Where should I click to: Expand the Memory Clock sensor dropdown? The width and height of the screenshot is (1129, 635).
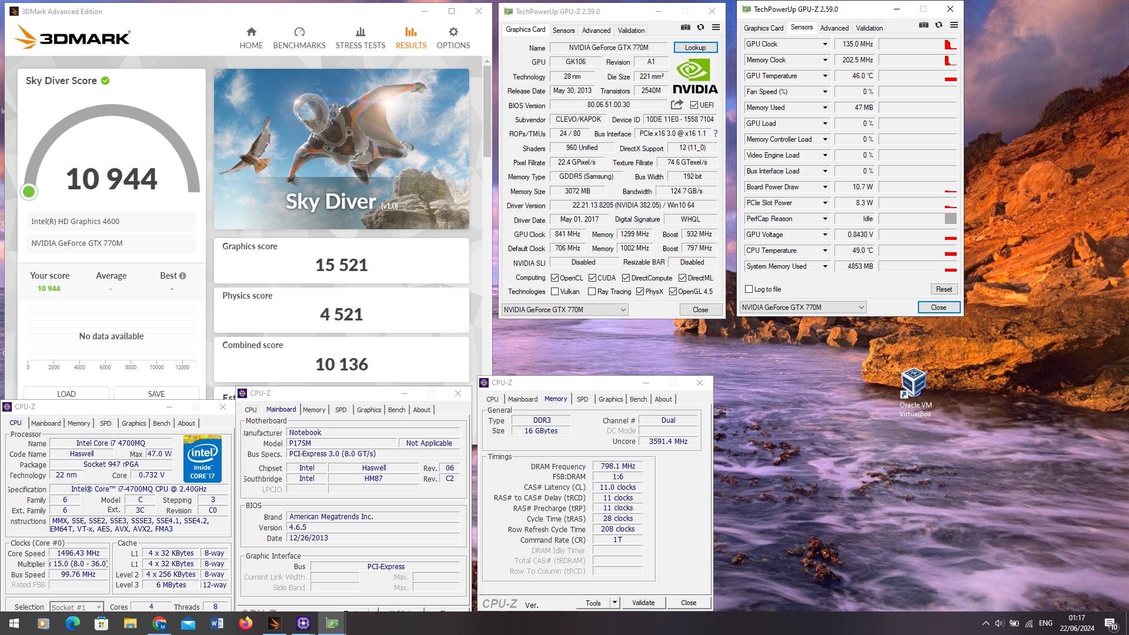pos(825,60)
